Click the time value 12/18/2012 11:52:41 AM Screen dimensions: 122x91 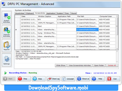(x=105, y=73)
